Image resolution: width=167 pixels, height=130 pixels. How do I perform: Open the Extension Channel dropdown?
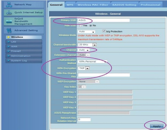coord(84,55)
